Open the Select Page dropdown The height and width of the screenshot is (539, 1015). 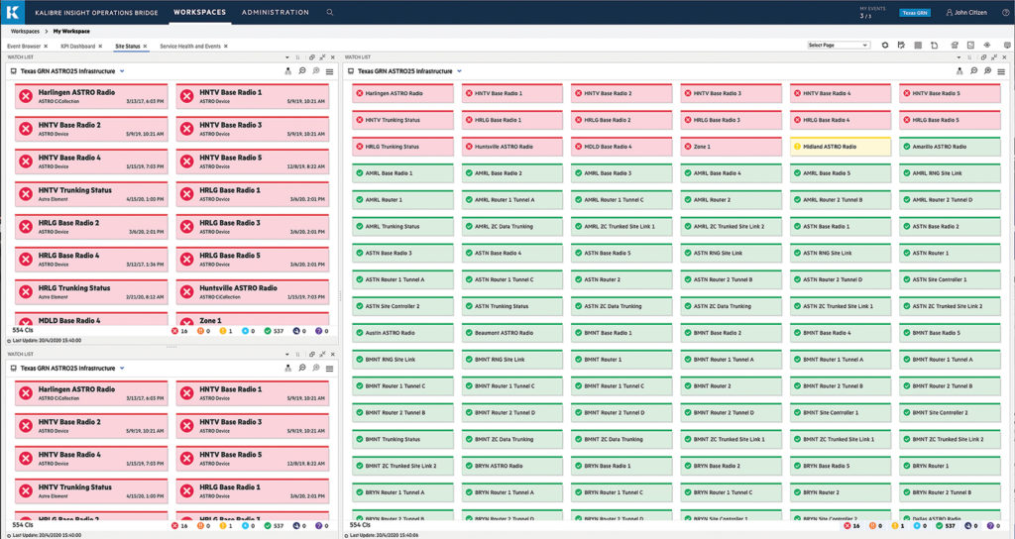point(839,46)
